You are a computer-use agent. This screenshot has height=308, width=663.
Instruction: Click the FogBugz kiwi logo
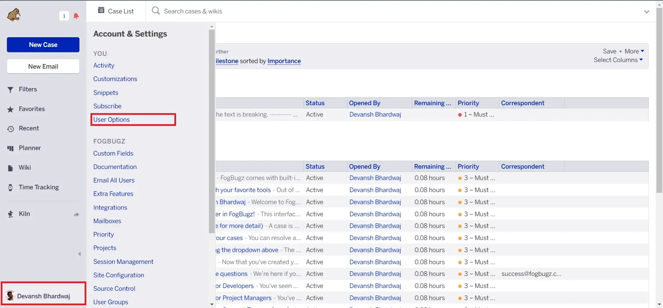(14, 15)
